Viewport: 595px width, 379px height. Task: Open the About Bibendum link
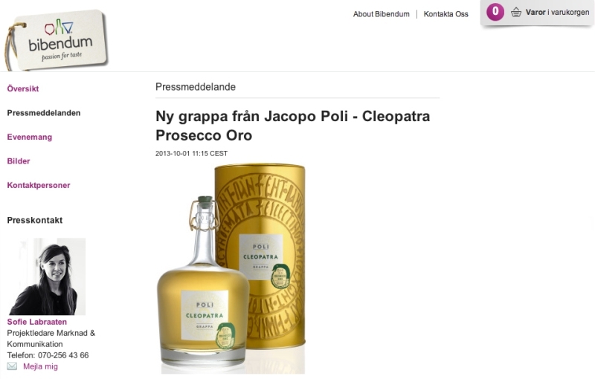(x=381, y=14)
